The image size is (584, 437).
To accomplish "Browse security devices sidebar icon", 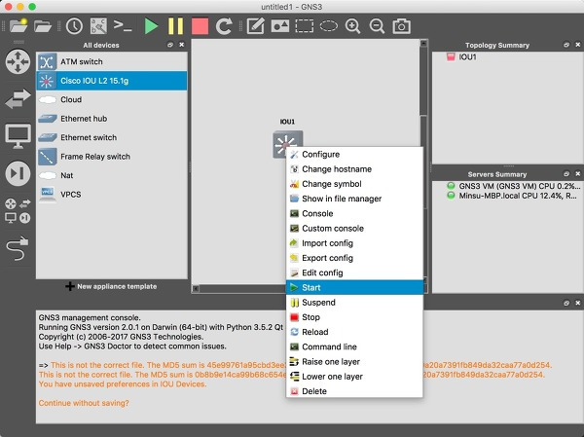I will click(18, 173).
